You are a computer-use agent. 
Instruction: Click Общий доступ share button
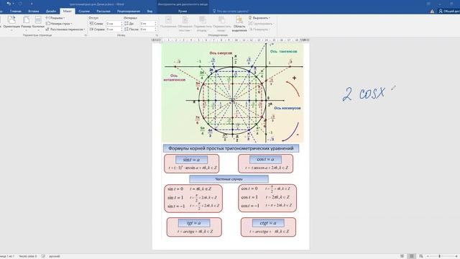(x=449, y=12)
